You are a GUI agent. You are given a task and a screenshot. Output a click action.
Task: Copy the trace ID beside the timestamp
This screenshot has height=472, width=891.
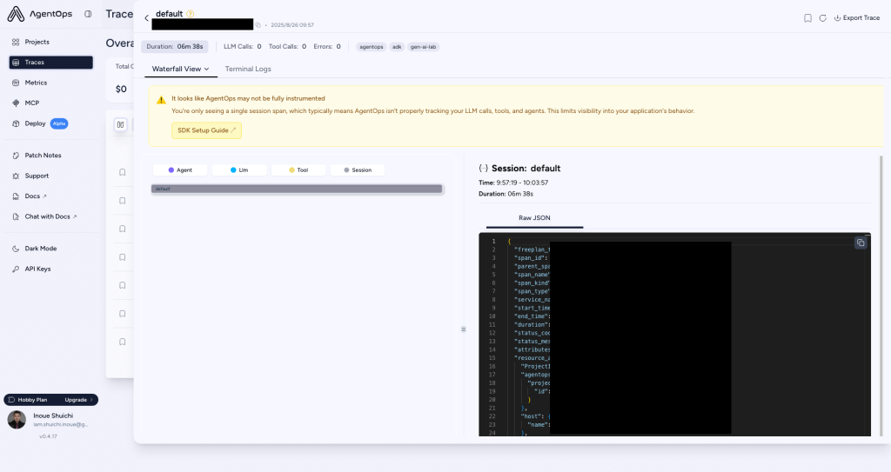tap(258, 25)
